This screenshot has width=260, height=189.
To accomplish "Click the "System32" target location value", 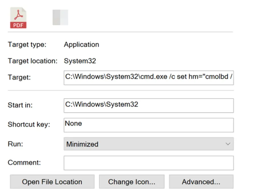I will click(80, 61).
